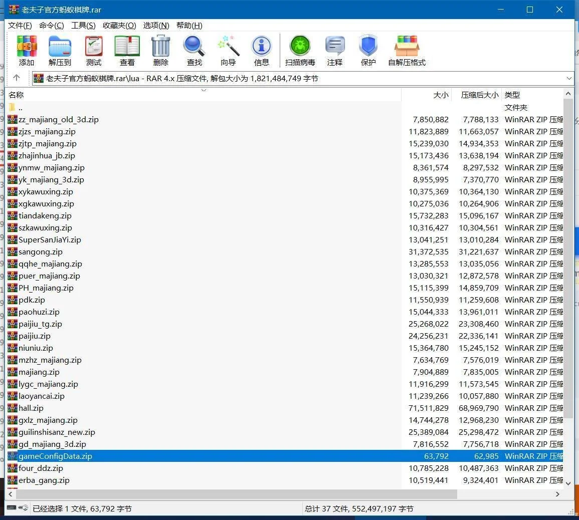Viewport: 579px width, 520px height.
Task: Open the 文件(F) menu
Action: (x=20, y=26)
